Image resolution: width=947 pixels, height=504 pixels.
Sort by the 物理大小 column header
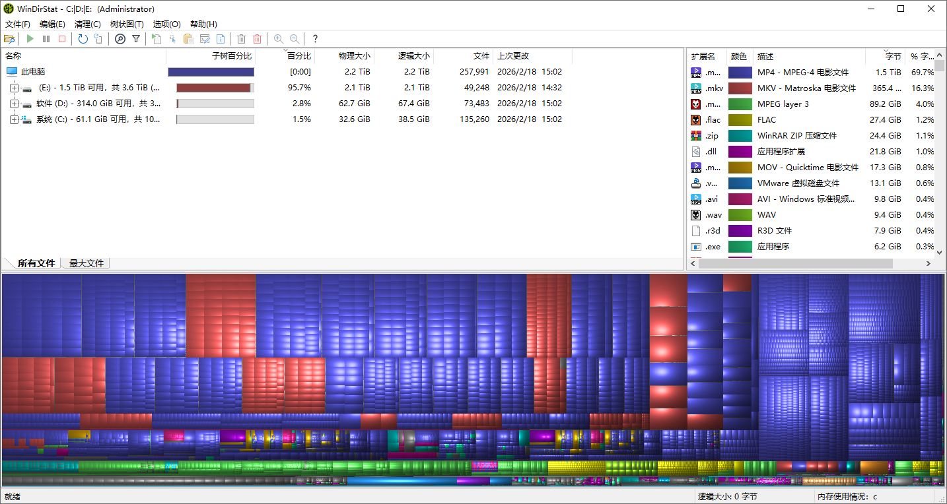coord(354,56)
